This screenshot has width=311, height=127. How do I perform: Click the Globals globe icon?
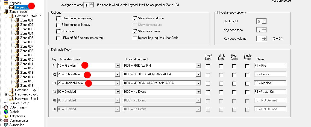[6, 112]
